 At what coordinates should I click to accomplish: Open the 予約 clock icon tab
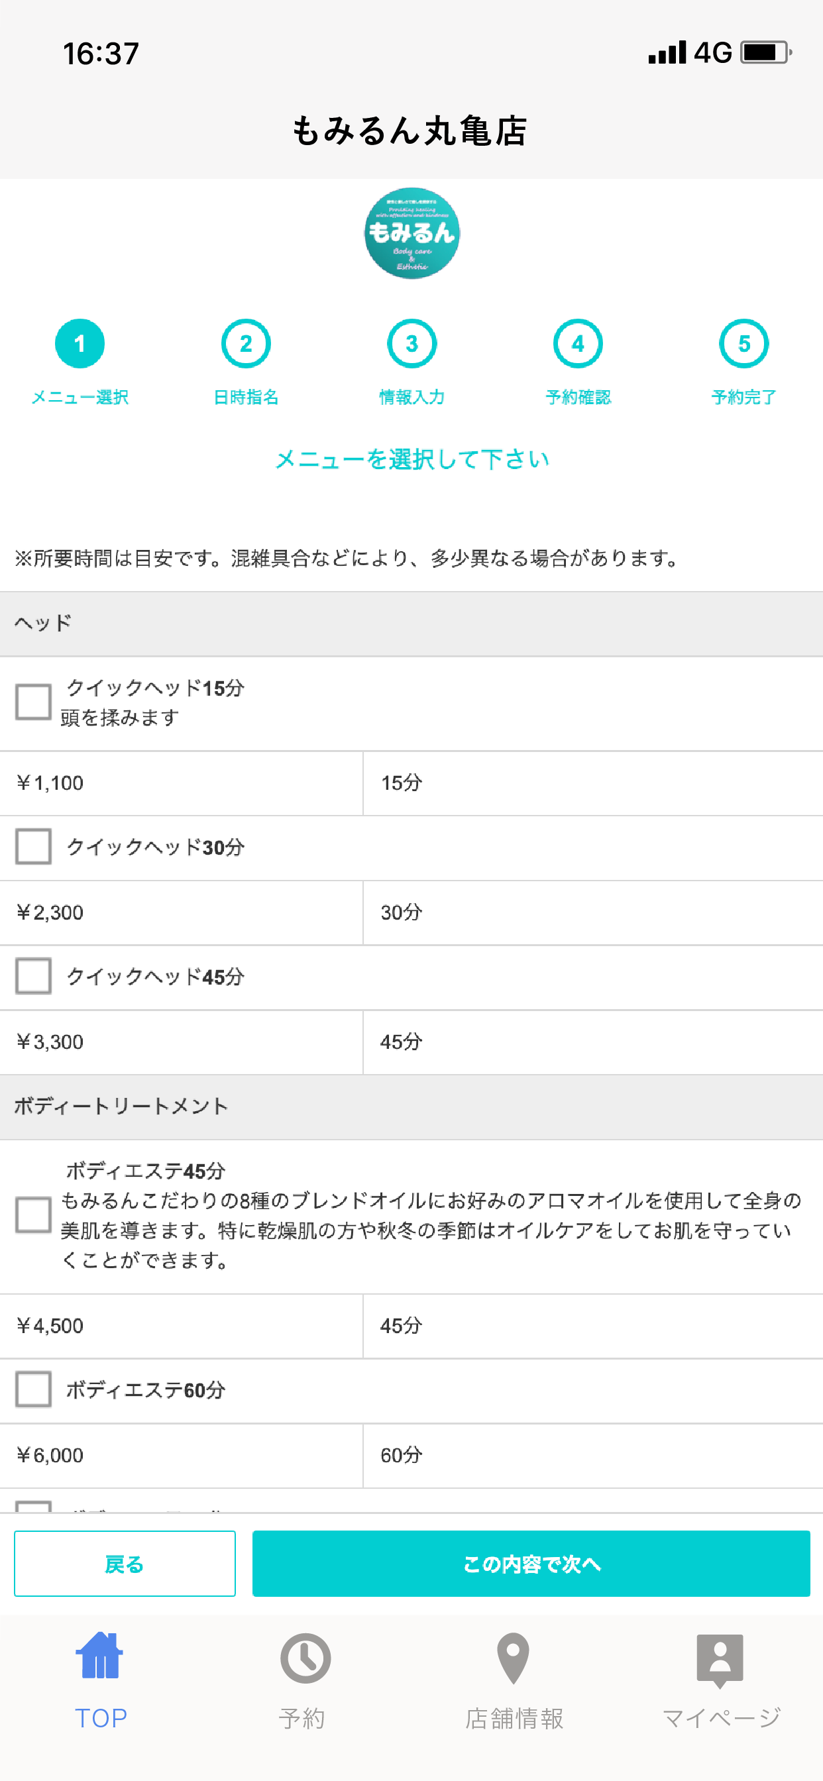point(305,1658)
